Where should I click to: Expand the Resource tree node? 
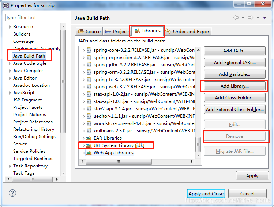point(10,27)
